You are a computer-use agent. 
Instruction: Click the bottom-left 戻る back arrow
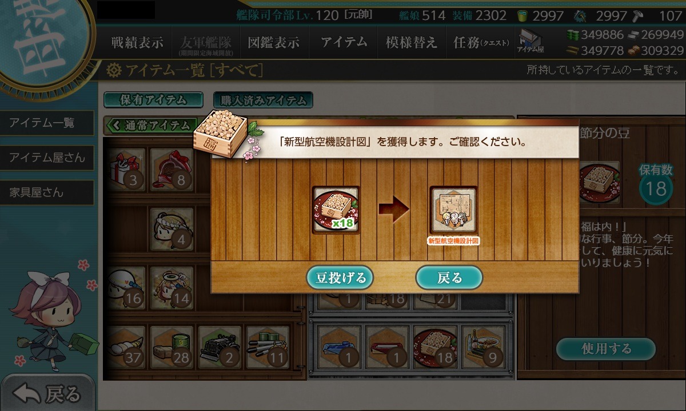(x=47, y=393)
